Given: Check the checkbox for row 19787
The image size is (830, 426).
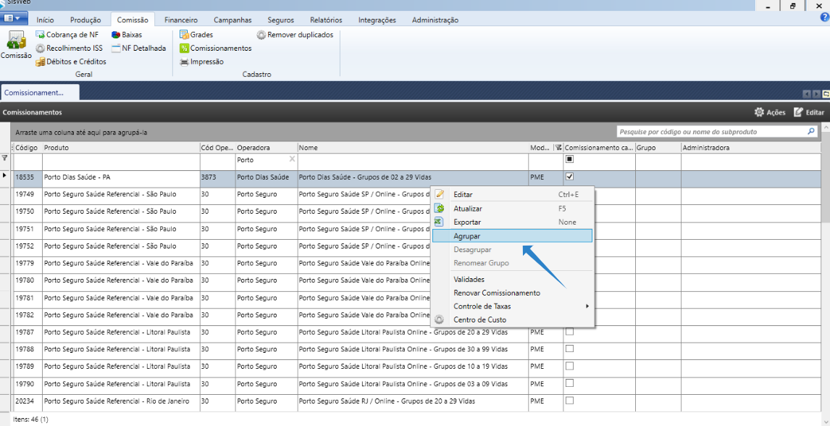Looking at the screenshot, I should (x=569, y=332).
